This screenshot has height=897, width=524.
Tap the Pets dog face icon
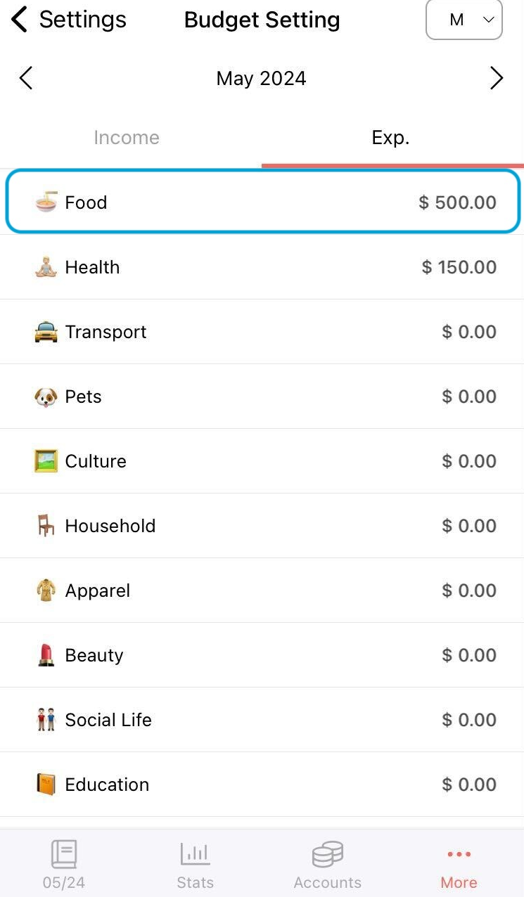(x=46, y=396)
